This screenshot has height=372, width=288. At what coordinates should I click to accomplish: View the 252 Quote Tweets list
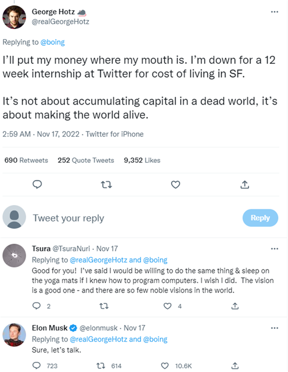coord(86,160)
